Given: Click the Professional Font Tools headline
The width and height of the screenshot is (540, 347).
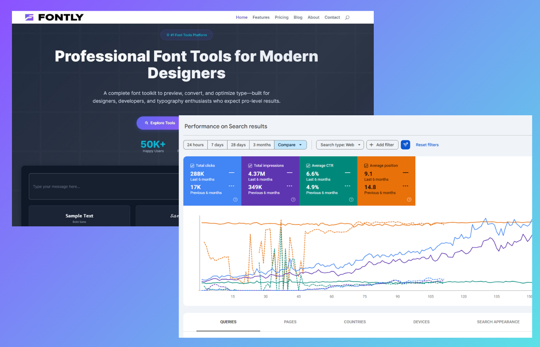Looking at the screenshot, I should pos(187,64).
